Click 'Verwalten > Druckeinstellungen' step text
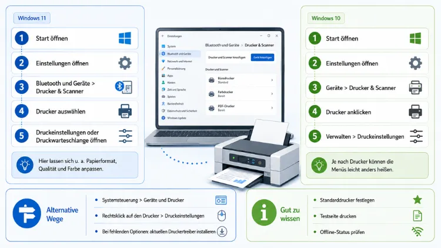Viewport: 441px width, 248px height. [365, 137]
